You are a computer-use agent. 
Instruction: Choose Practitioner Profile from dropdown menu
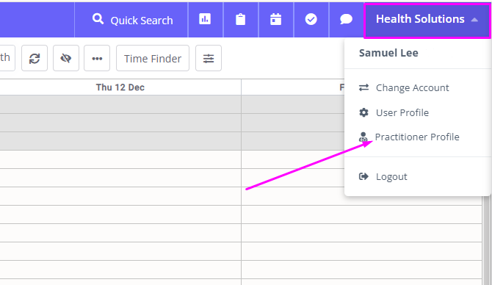(417, 137)
